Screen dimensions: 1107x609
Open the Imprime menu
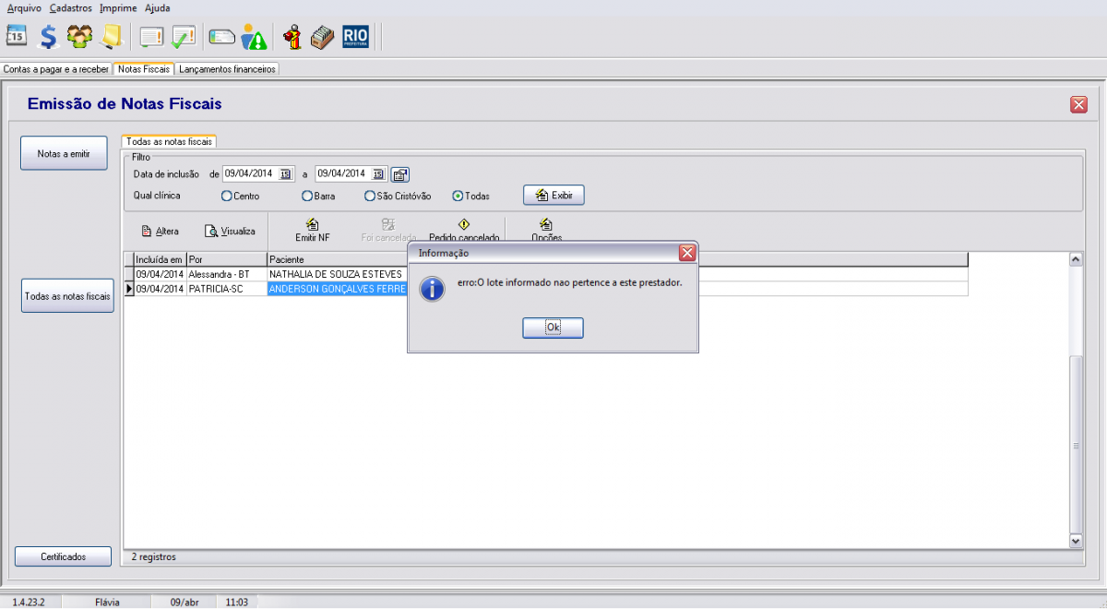tap(119, 7)
